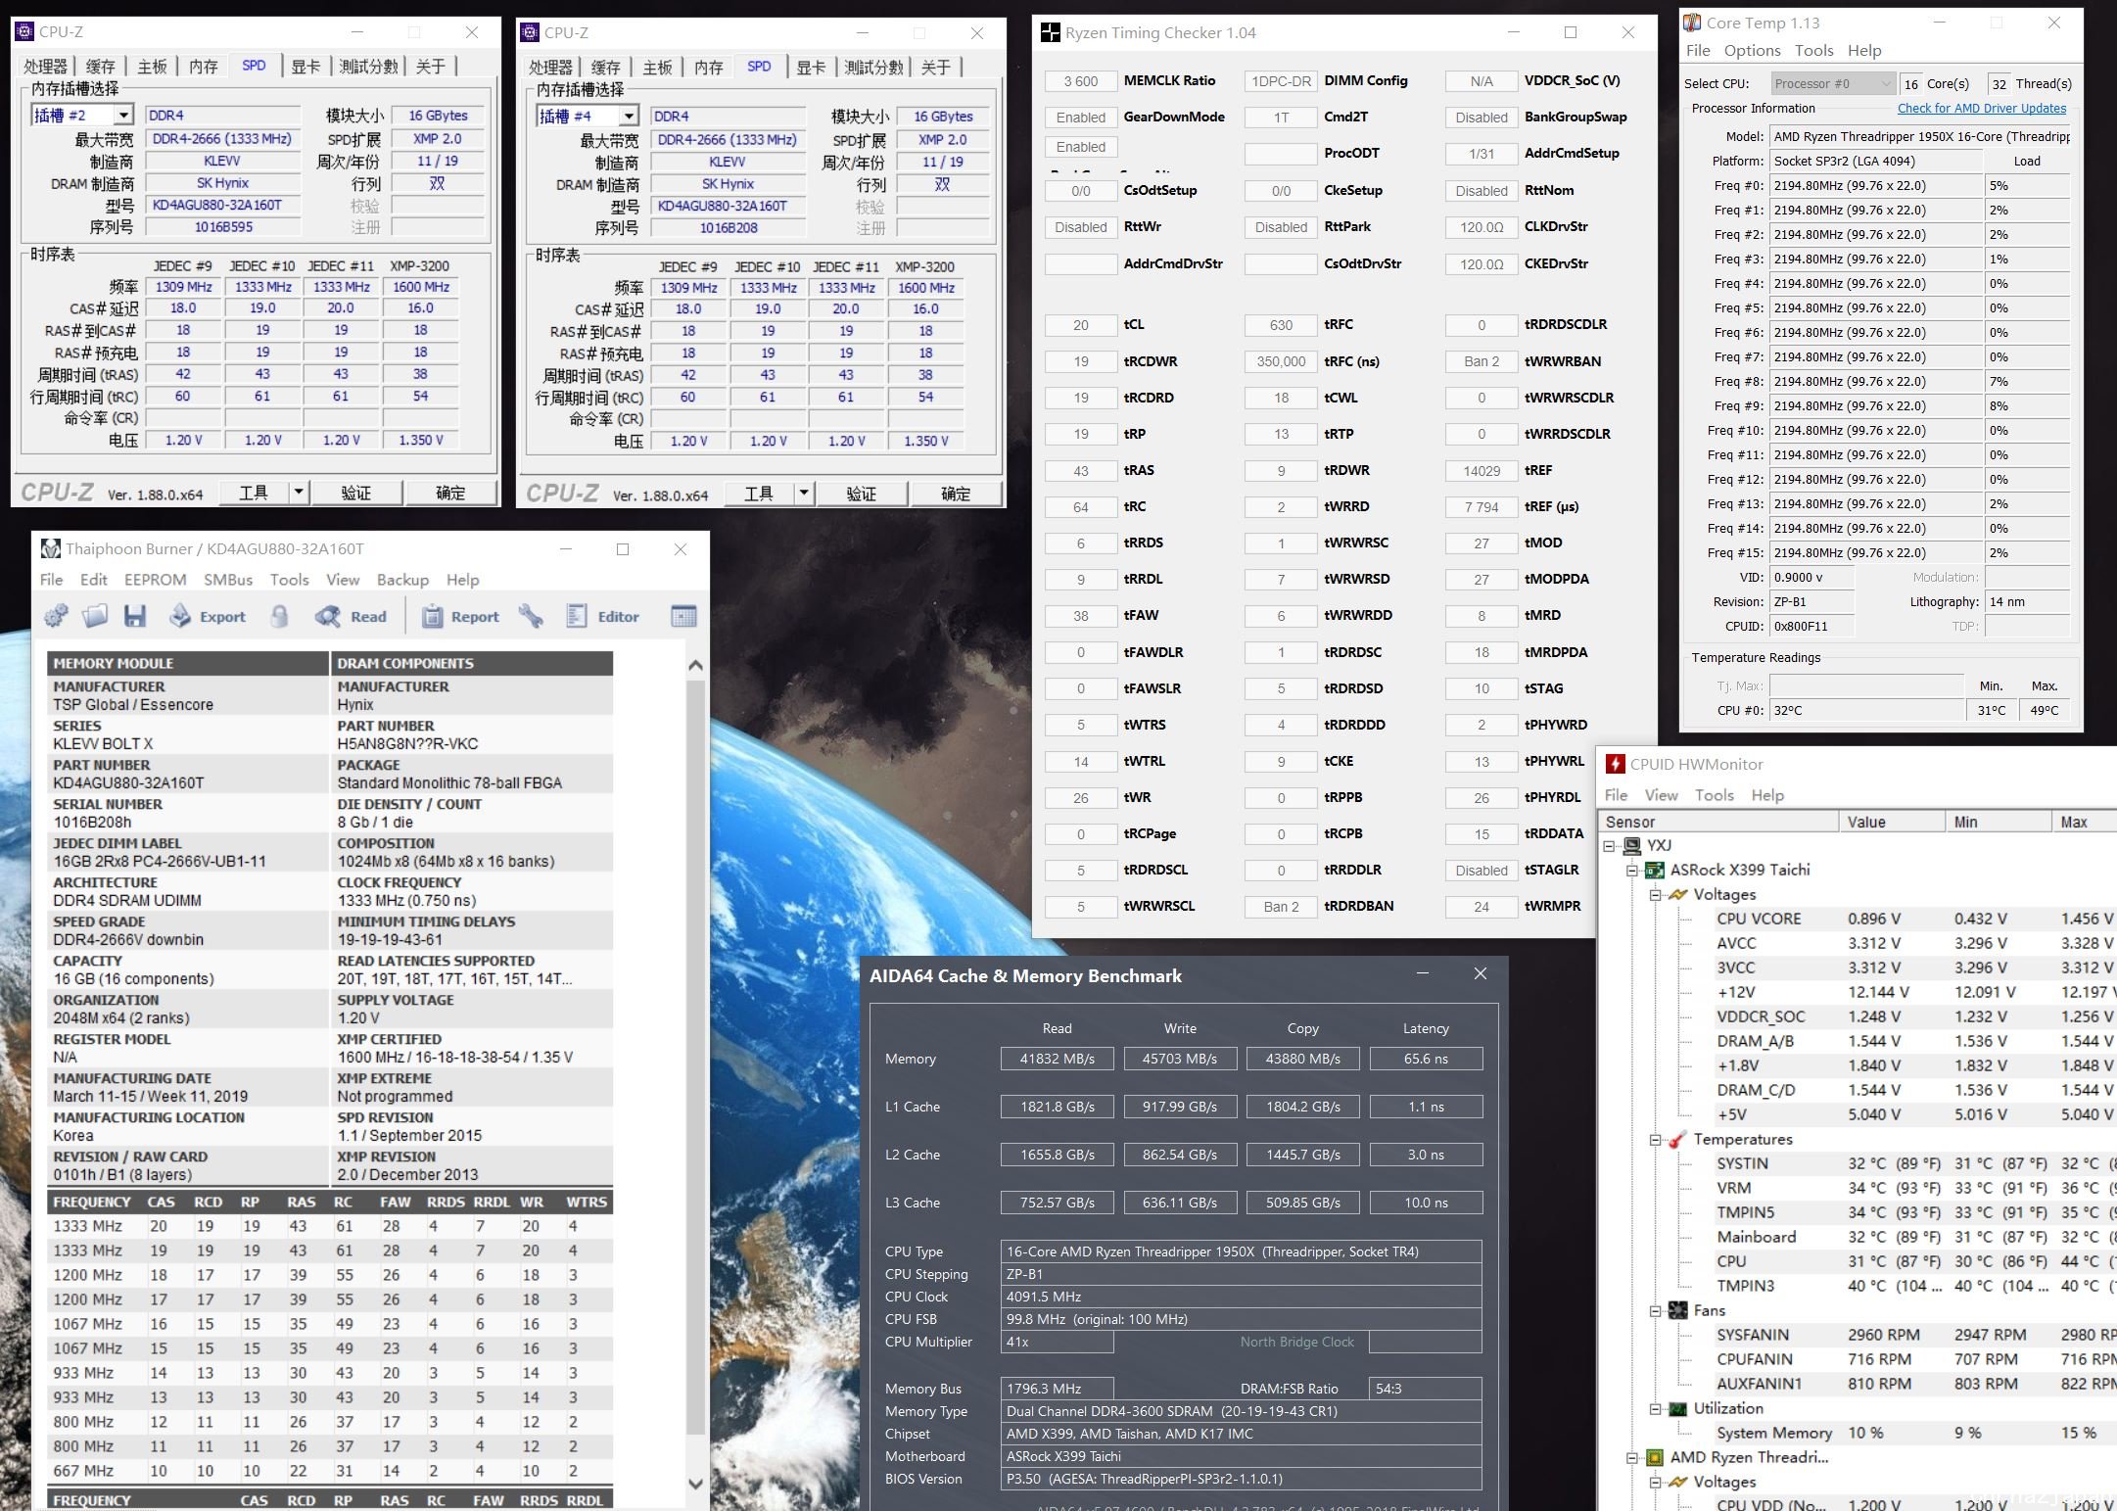Click the scroll up arrow in Thaiphoon Burner
Image resolution: width=2117 pixels, height=1511 pixels.
695,665
